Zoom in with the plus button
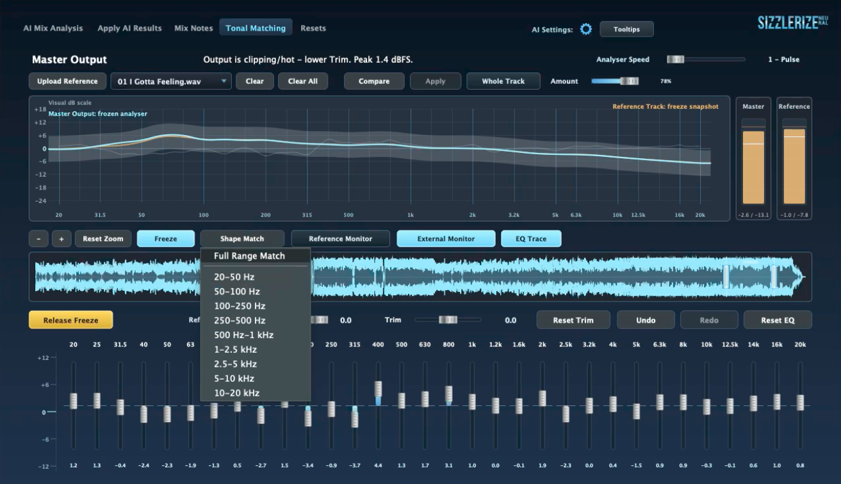The height and width of the screenshot is (484, 841). point(61,239)
